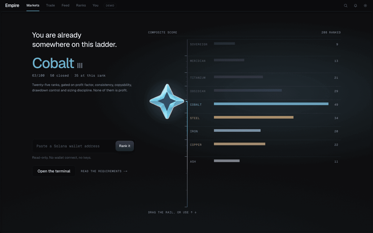Click the arrow icon after Read the requirements
This screenshot has width=373, height=233.
[126, 171]
